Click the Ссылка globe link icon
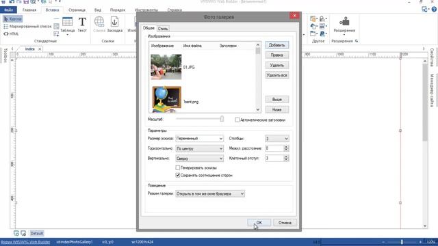 click(99, 22)
